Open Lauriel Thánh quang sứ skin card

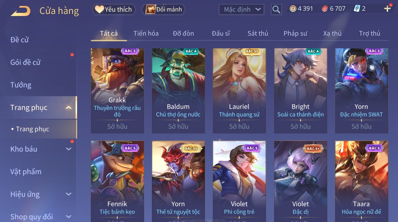pos(239,91)
